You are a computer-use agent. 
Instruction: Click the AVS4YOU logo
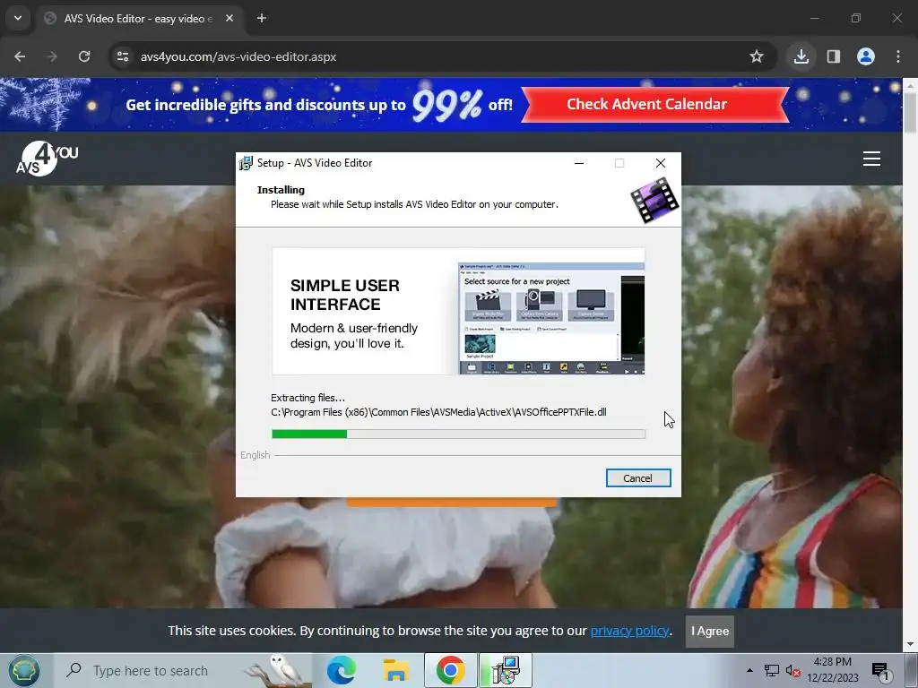(x=47, y=159)
